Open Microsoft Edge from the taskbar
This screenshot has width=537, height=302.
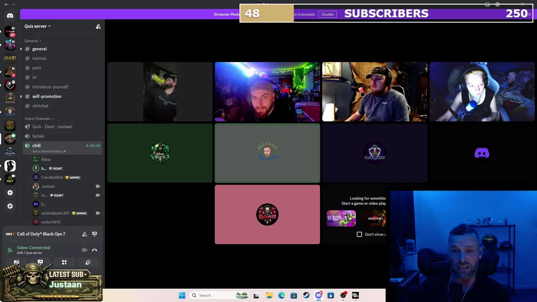coord(282,295)
